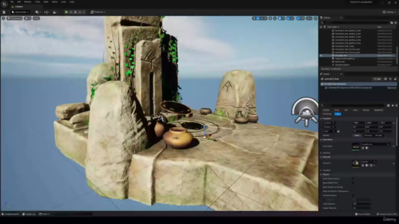Click the Edit in C++ link

392,88
